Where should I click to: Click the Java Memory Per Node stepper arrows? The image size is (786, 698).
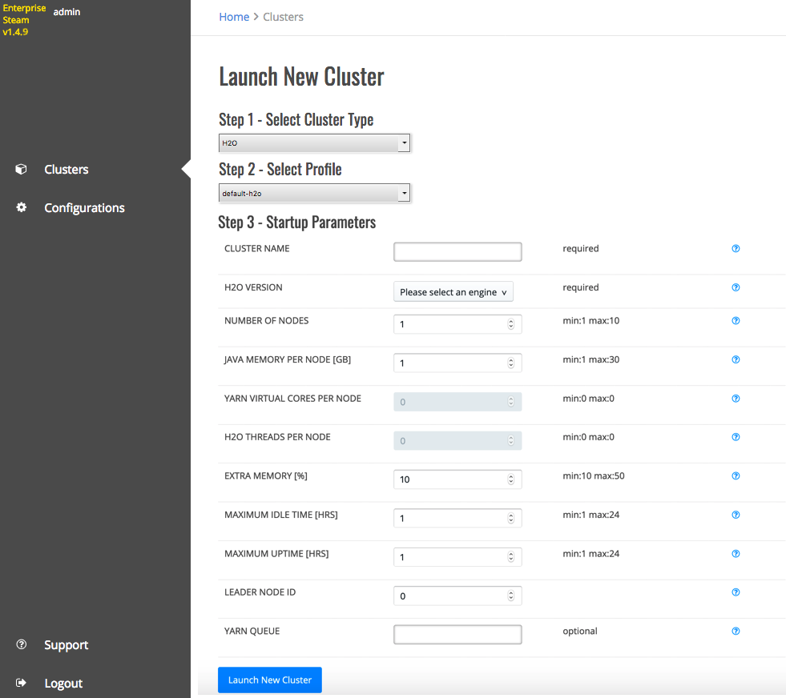point(511,363)
